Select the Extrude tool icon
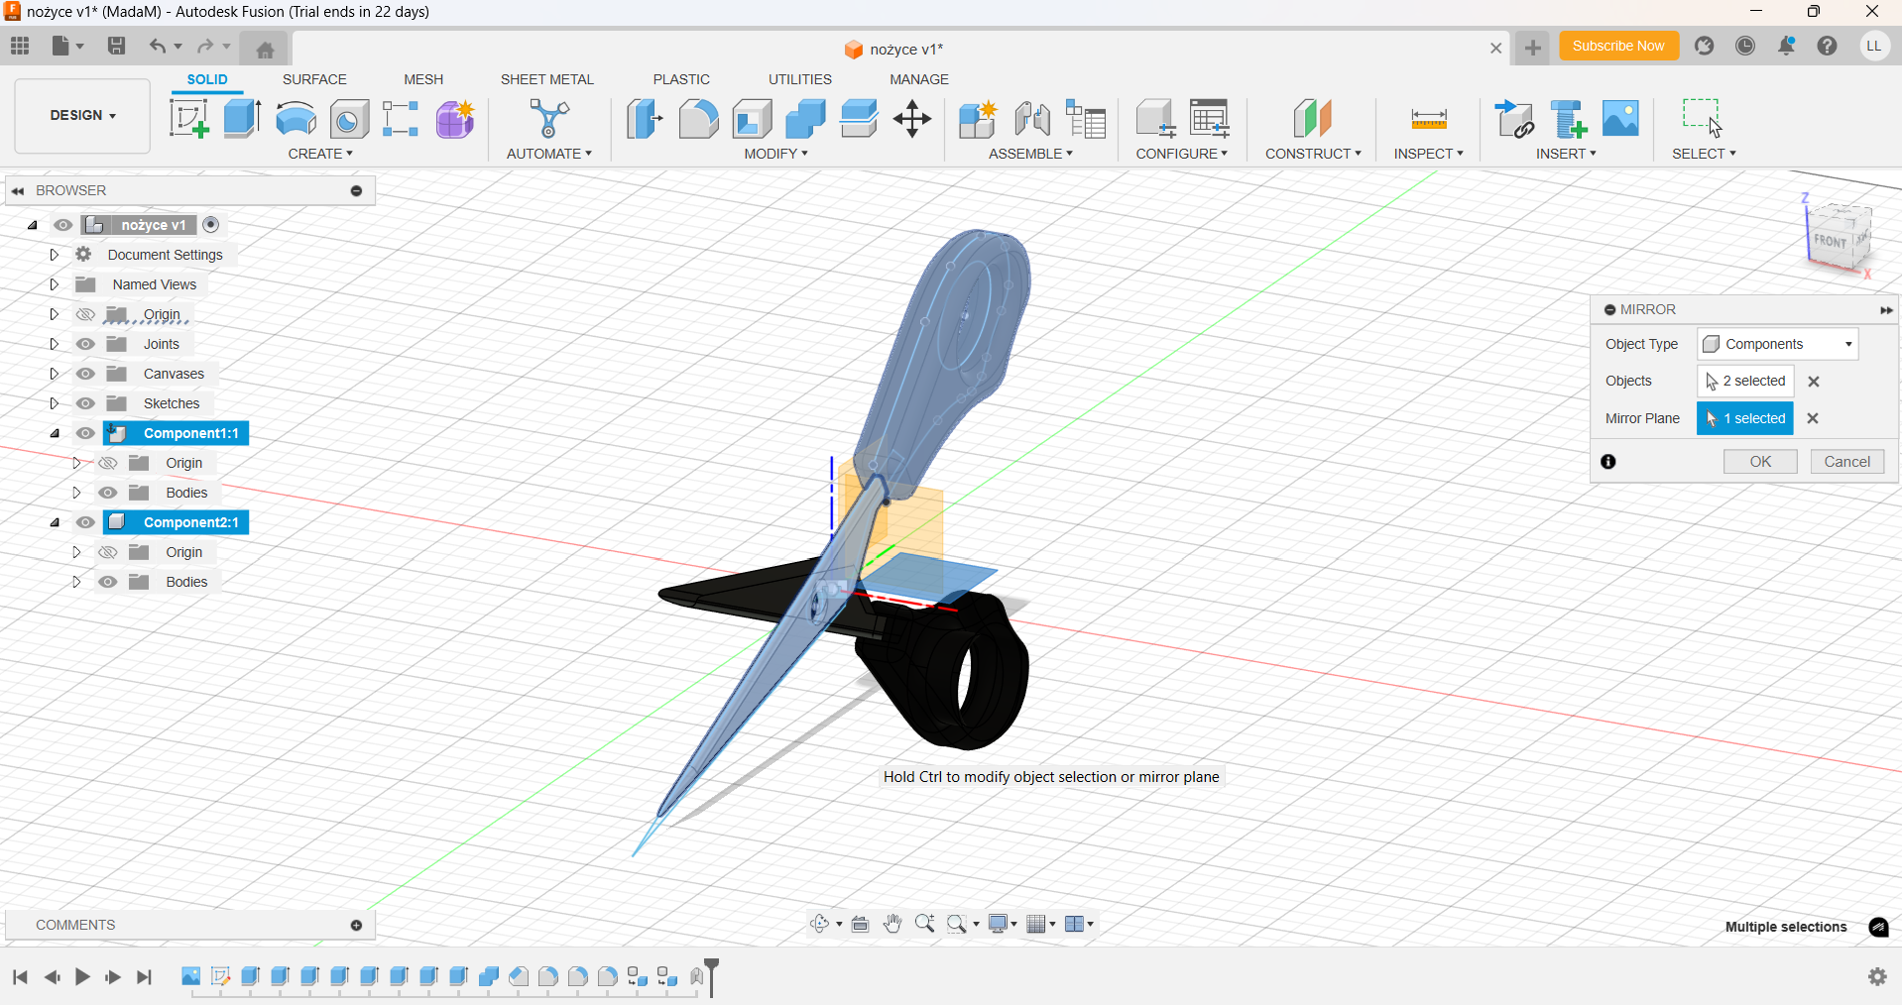 [242, 119]
